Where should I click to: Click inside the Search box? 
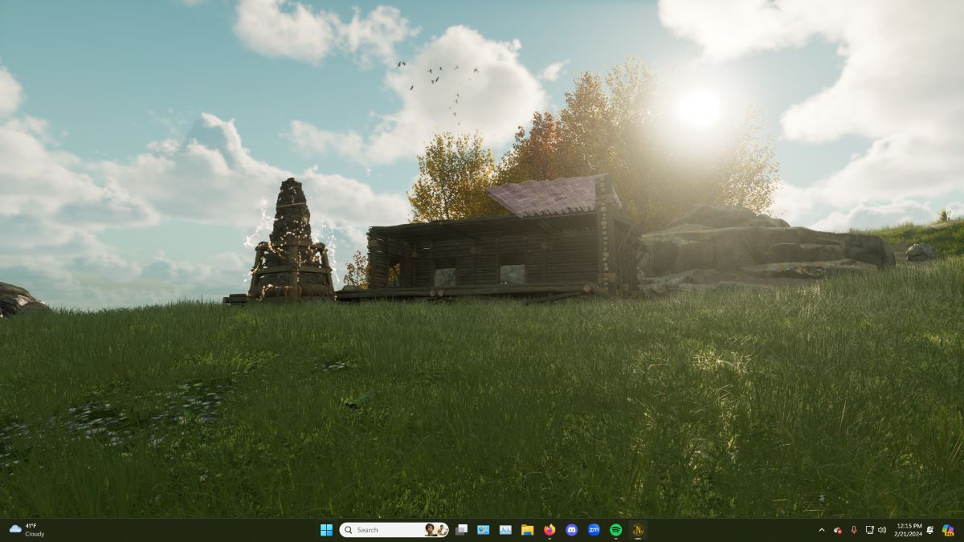tap(378, 530)
